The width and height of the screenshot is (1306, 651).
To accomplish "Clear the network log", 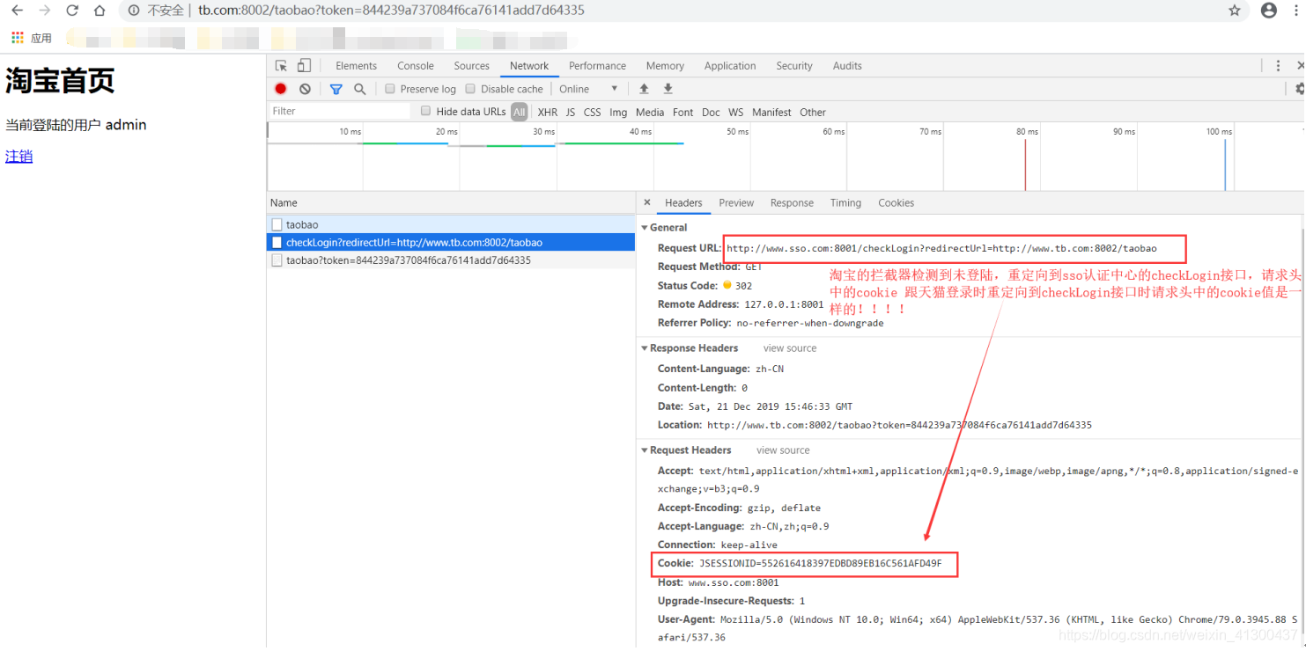I will pyautogui.click(x=305, y=89).
